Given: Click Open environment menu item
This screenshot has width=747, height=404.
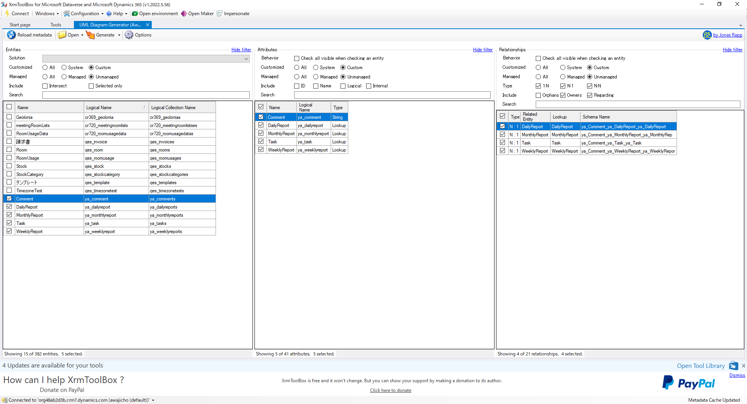Looking at the screenshot, I should (x=158, y=14).
